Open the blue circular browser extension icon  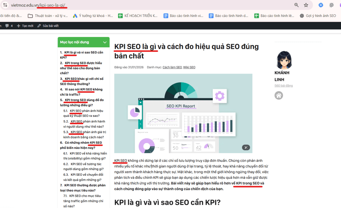click(321, 5)
